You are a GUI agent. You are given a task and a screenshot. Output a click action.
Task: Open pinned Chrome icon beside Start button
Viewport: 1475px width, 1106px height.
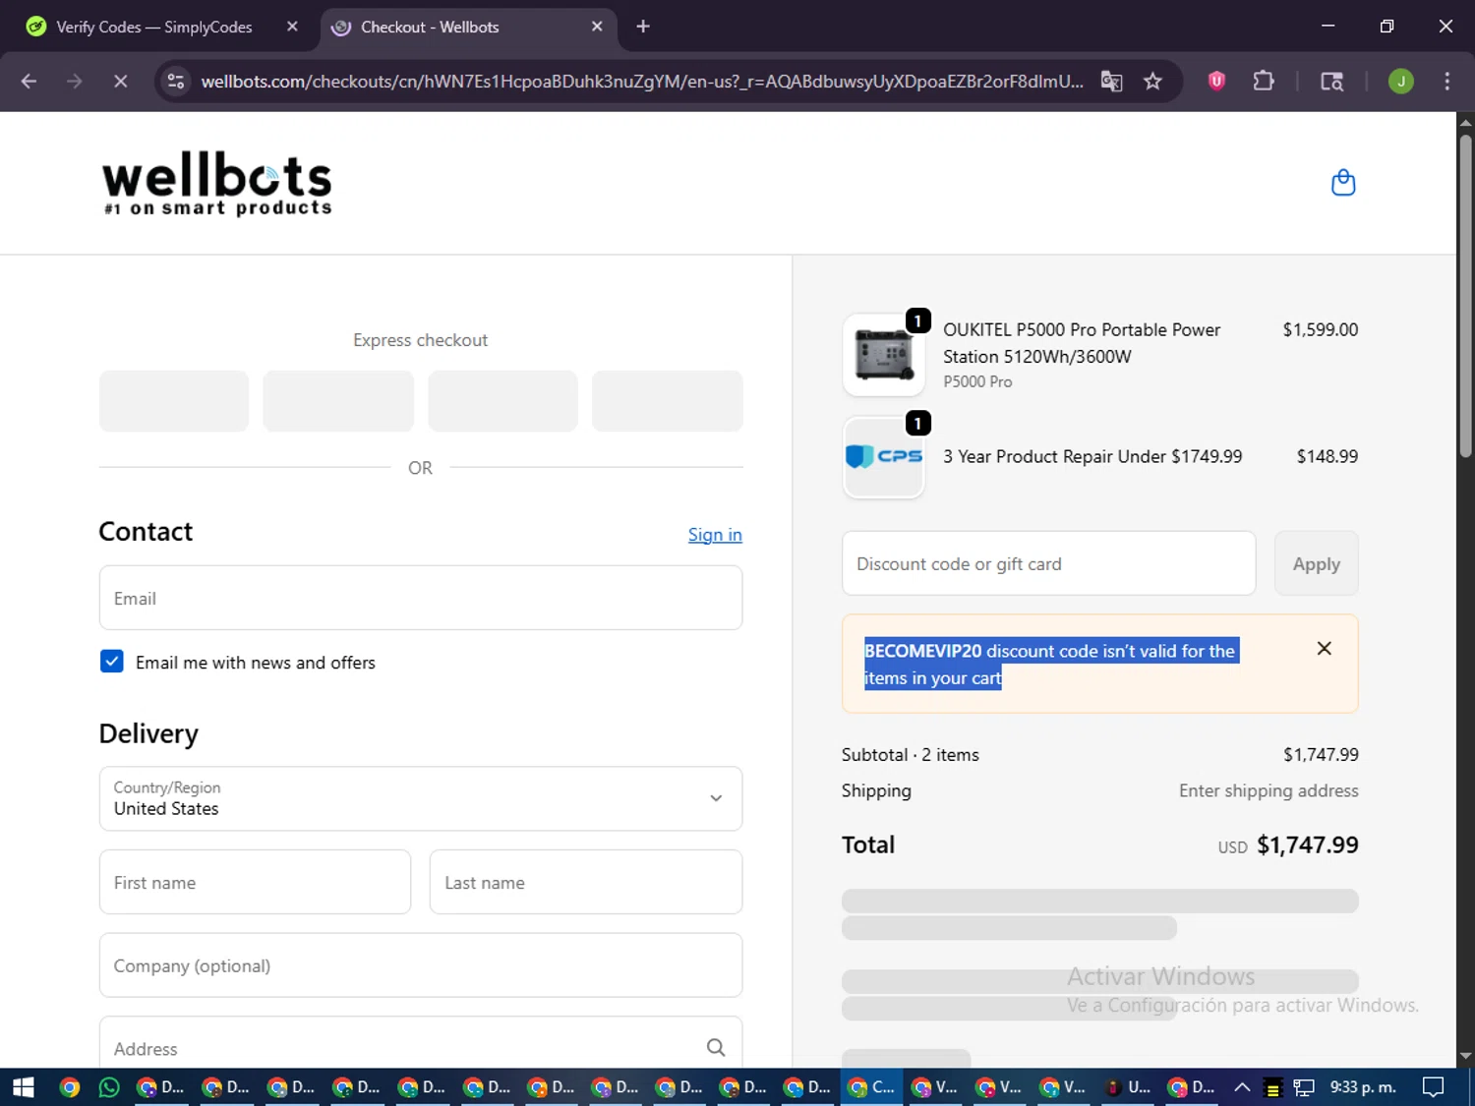(69, 1087)
